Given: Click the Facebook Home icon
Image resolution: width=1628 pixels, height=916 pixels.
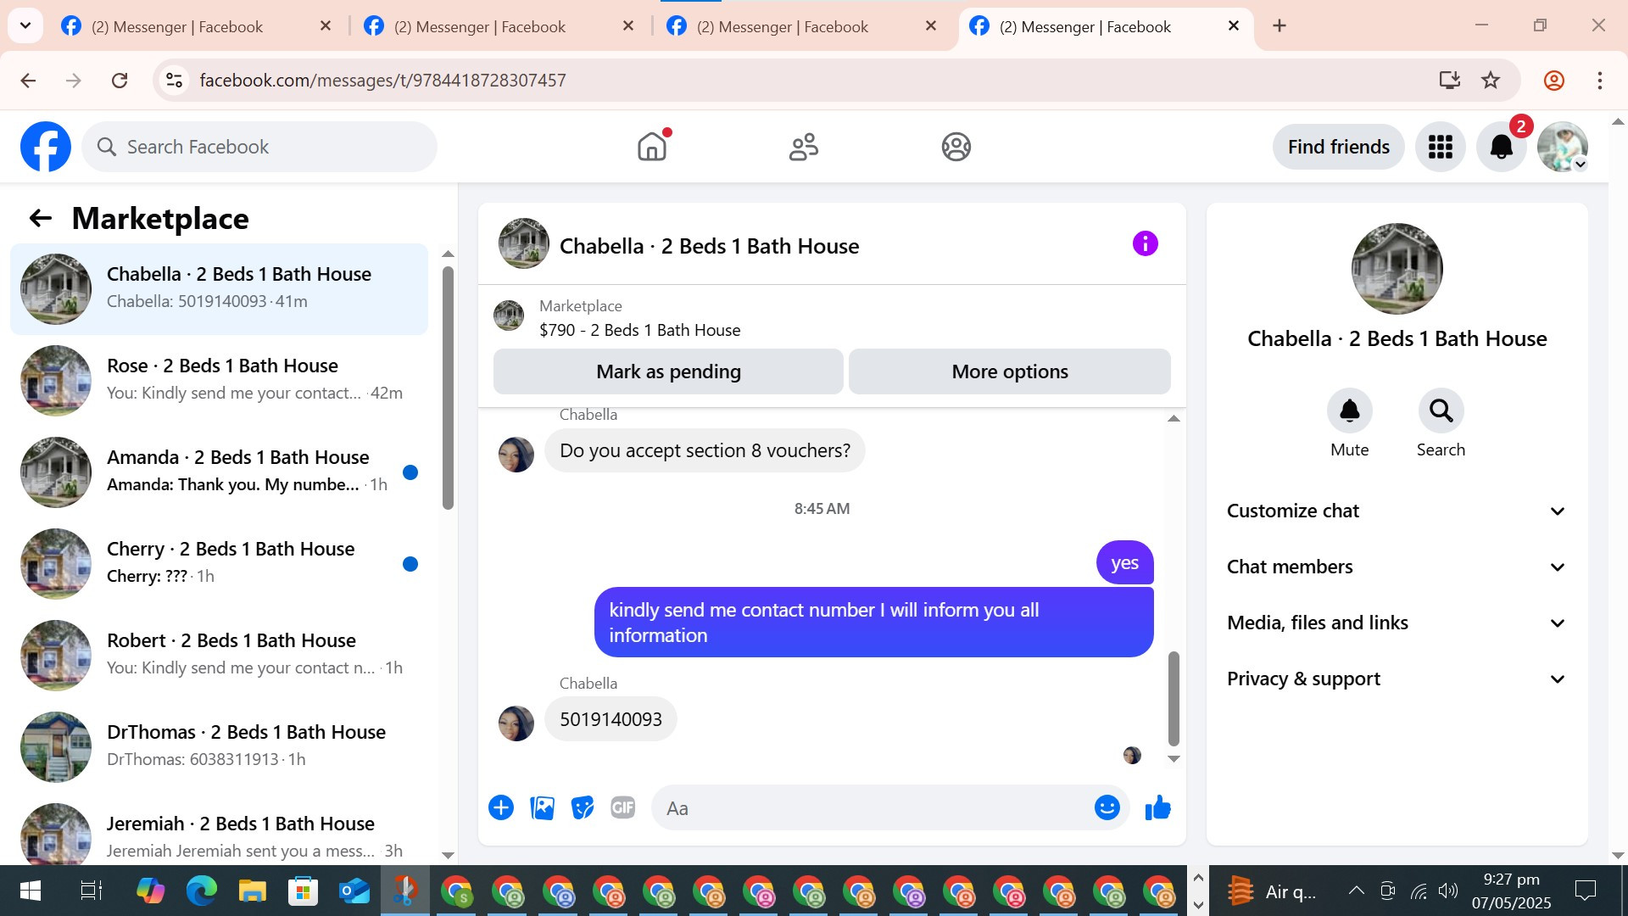Looking at the screenshot, I should click(651, 147).
